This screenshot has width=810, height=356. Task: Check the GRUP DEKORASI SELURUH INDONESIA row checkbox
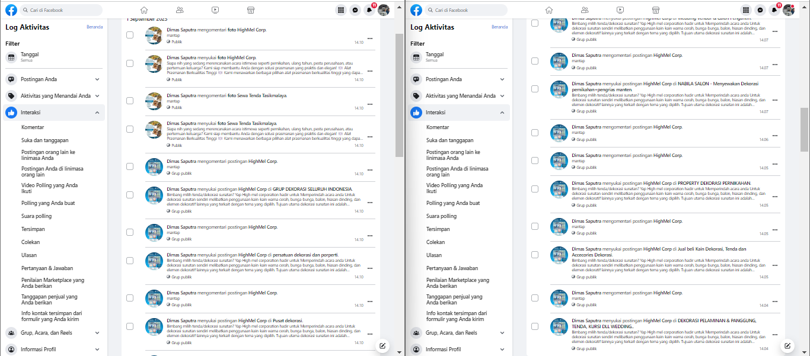pyautogui.click(x=130, y=195)
